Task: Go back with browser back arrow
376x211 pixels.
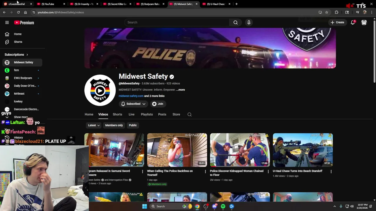Action: 4,12
